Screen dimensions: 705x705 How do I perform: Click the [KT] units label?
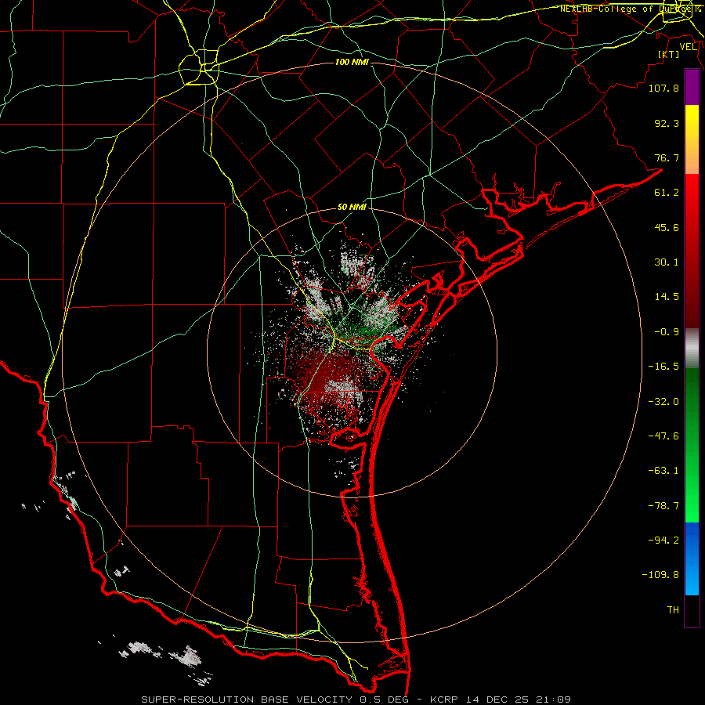click(x=669, y=54)
